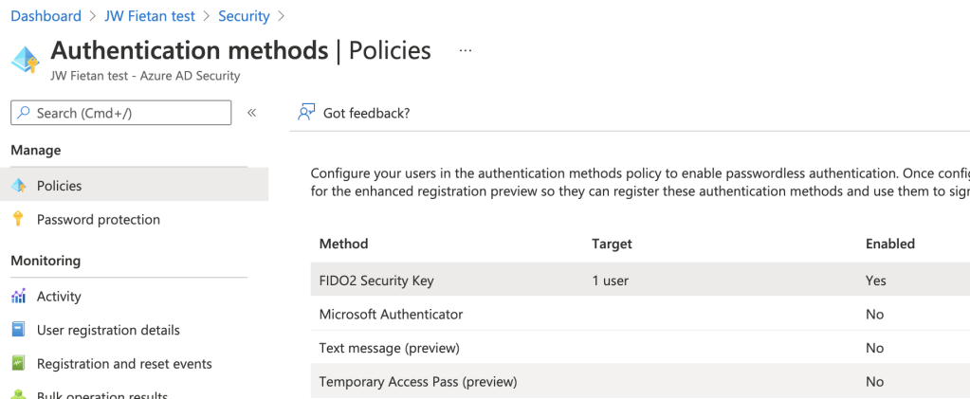970x399 pixels.
Task: Click the Password protection key icon
Action: [x=18, y=220]
